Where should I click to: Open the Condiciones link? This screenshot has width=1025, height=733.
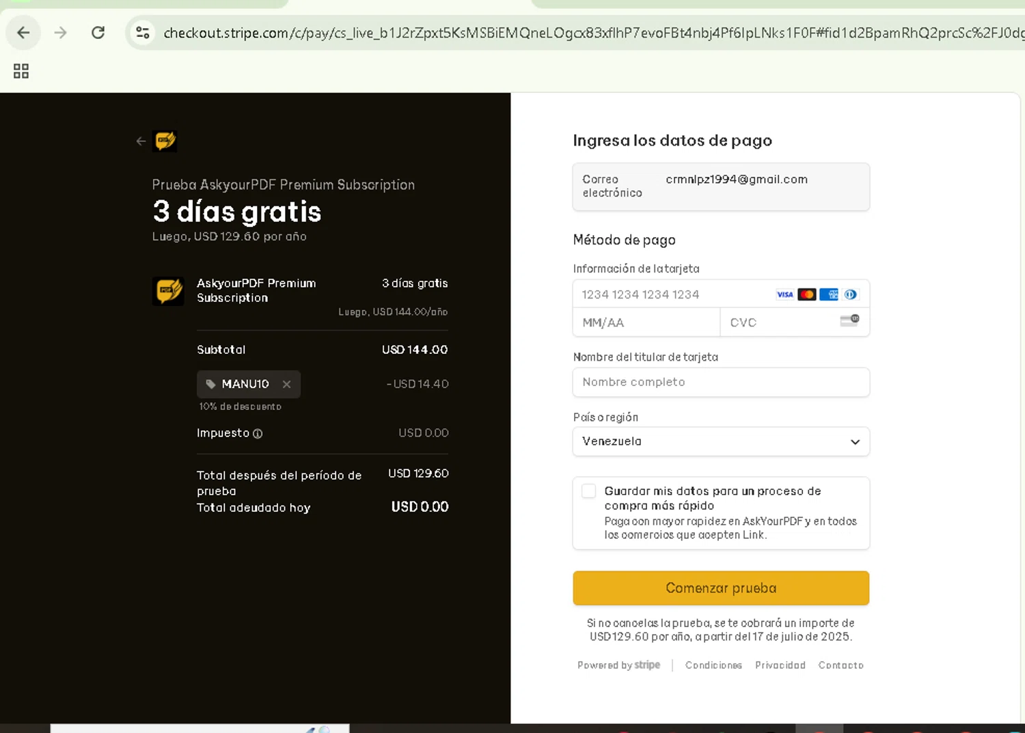click(713, 665)
